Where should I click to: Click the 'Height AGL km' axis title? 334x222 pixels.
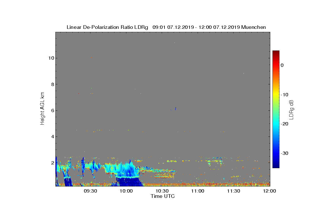click(42, 109)
